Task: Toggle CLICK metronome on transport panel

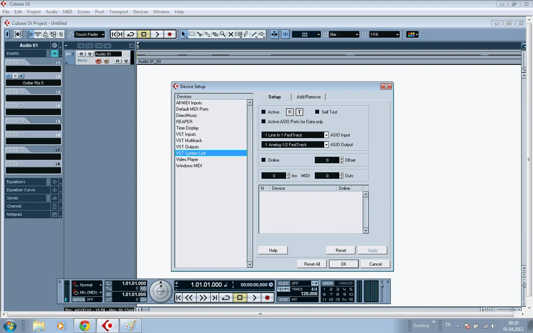Action: [284, 283]
